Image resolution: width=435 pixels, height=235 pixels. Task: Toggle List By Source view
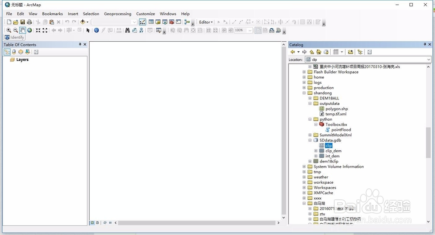(x=14, y=52)
